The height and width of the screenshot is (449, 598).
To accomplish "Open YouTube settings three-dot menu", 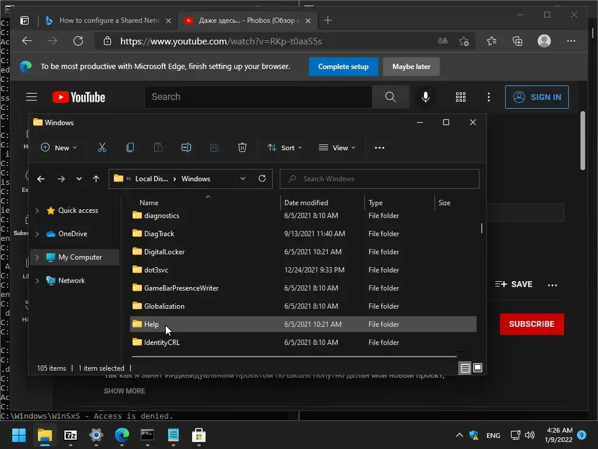I will click(x=489, y=97).
